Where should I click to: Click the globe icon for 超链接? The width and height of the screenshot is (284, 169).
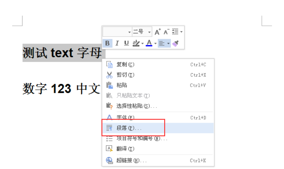click(109, 161)
